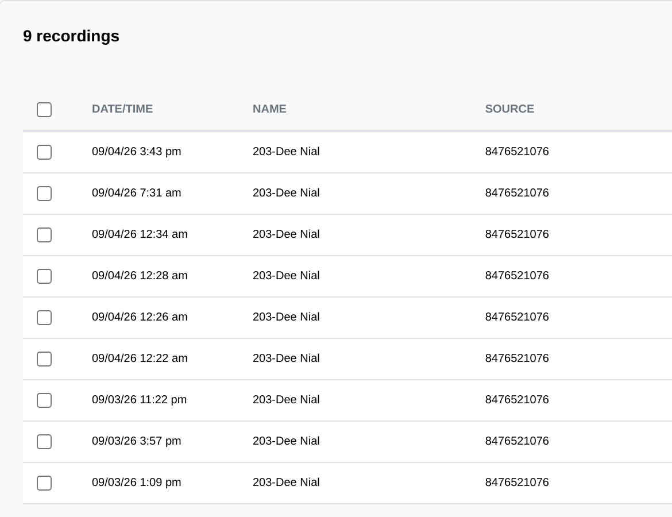
Task: Select checkbox for 09/04/26 3:43 pm recording
Action: [x=44, y=152]
